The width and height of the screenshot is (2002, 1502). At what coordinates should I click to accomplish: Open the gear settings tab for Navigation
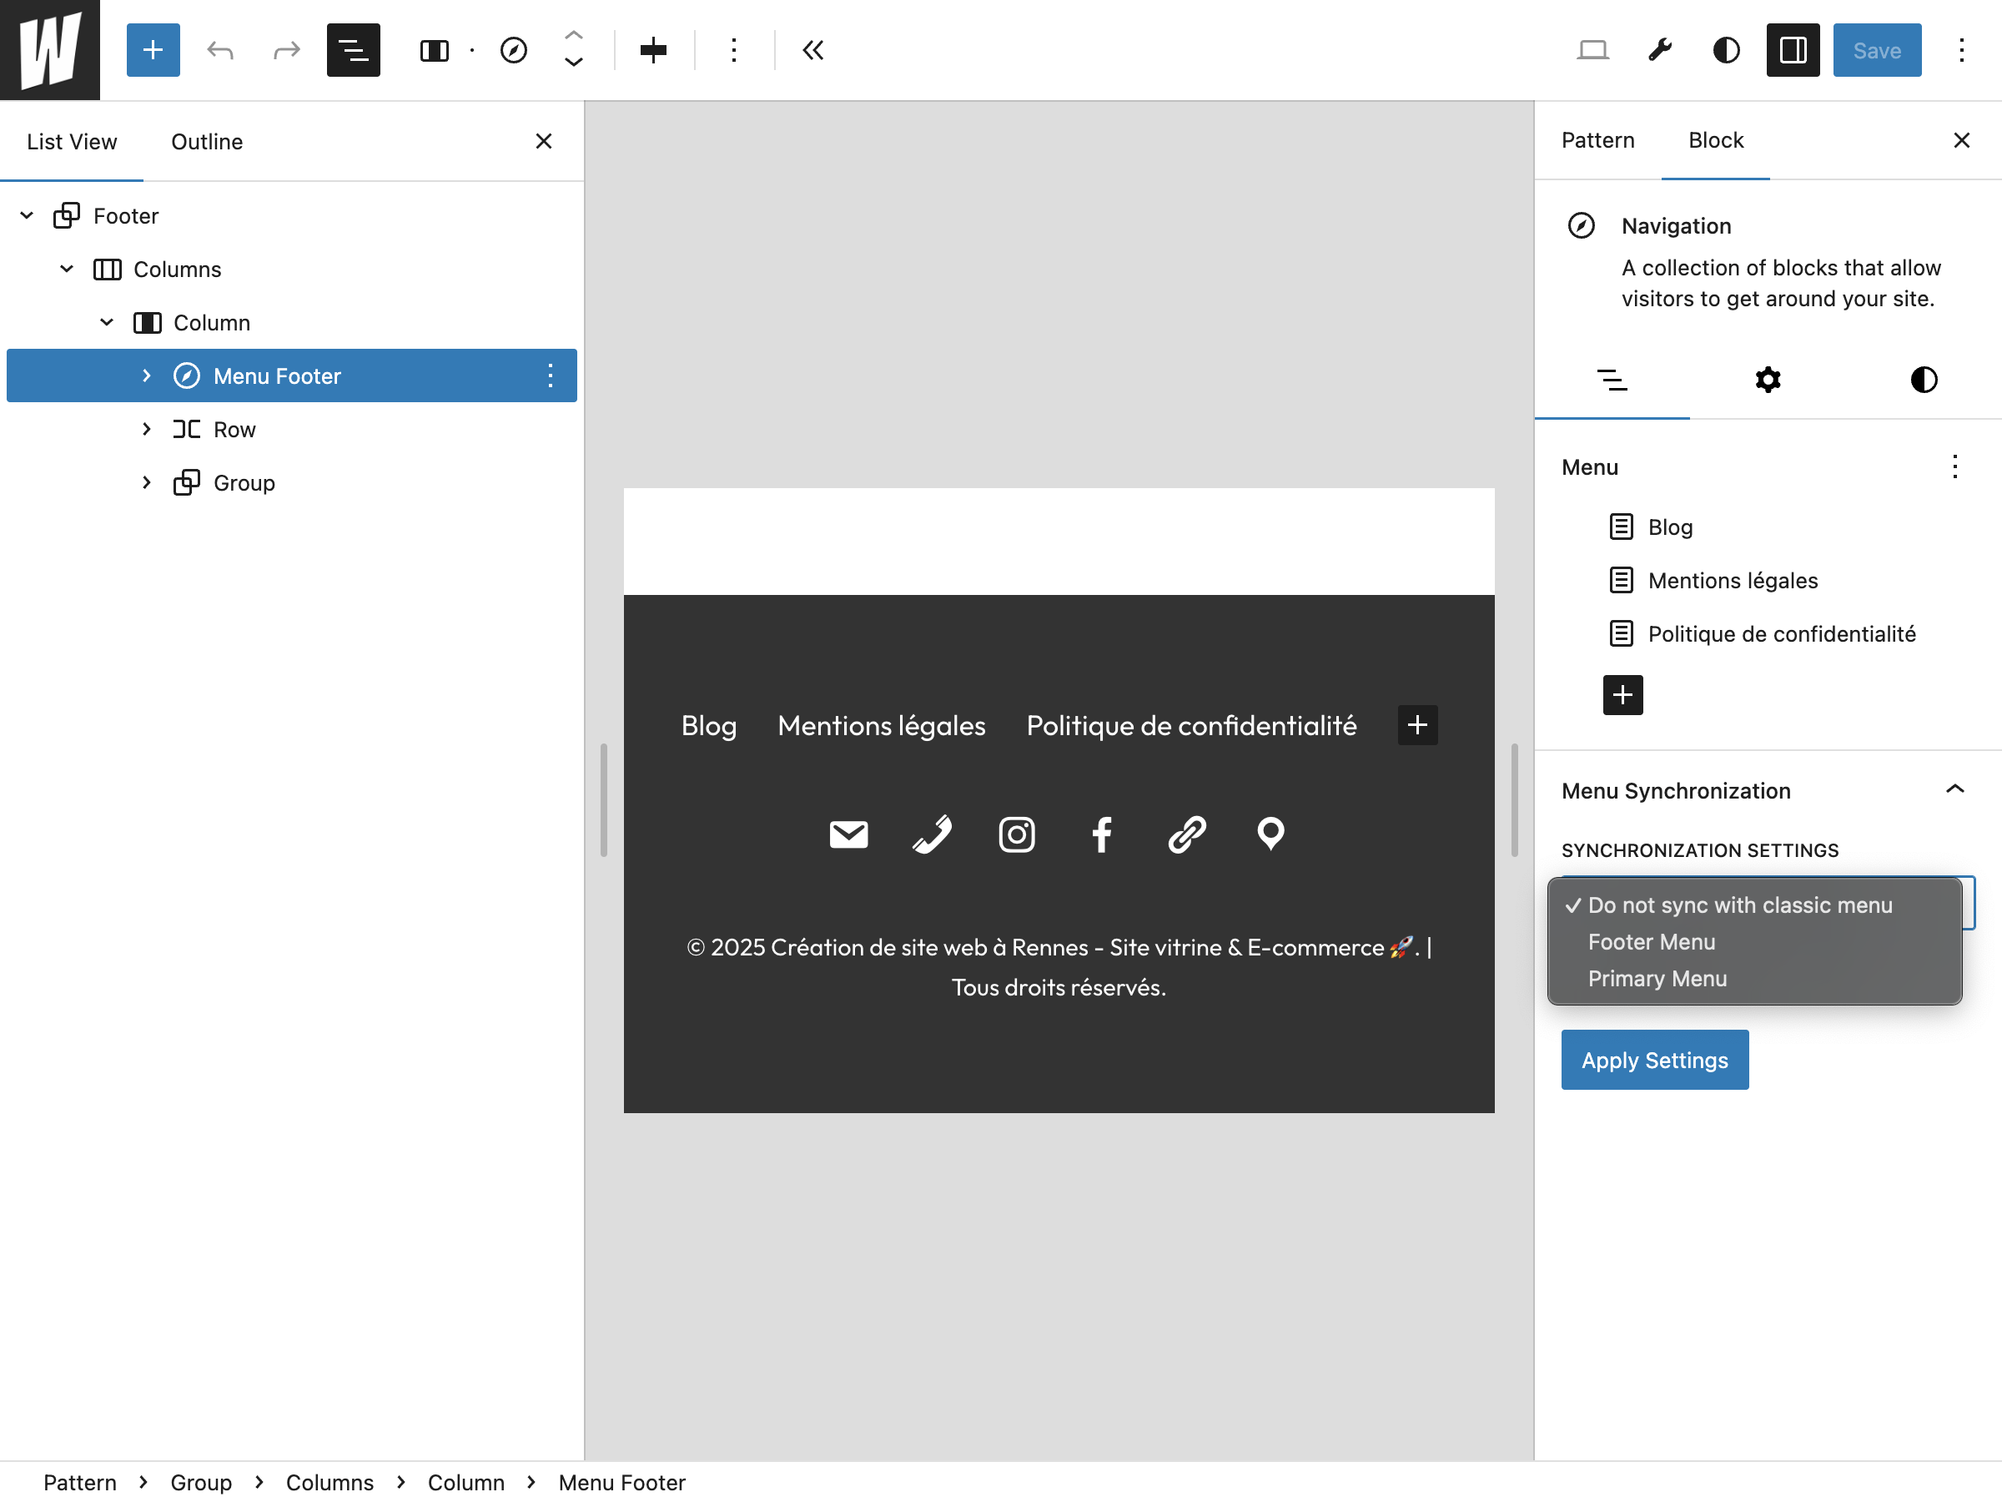(1767, 380)
